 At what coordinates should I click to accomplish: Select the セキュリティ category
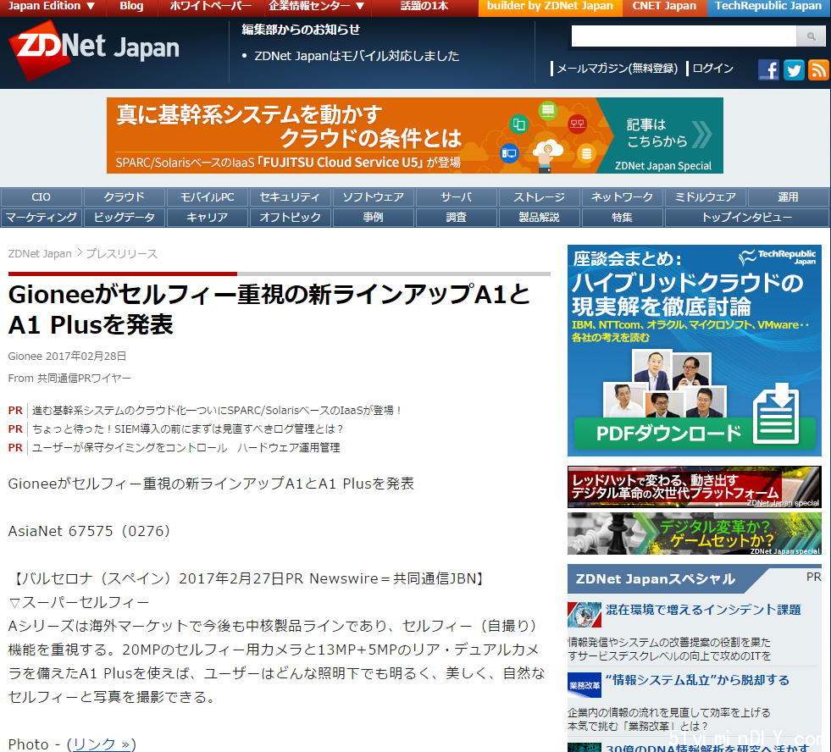click(290, 197)
